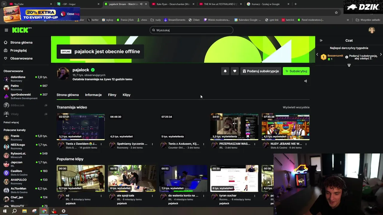
Task: Open StreamElements bookmark
Action: tap(175, 20)
